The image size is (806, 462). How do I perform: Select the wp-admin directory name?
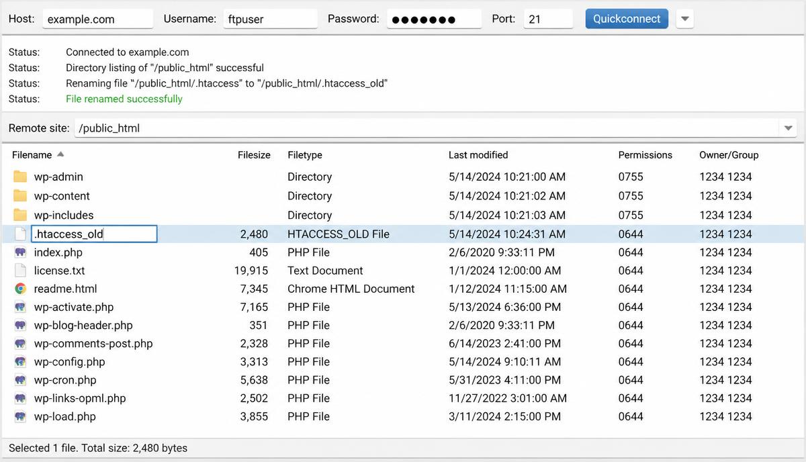(58, 177)
